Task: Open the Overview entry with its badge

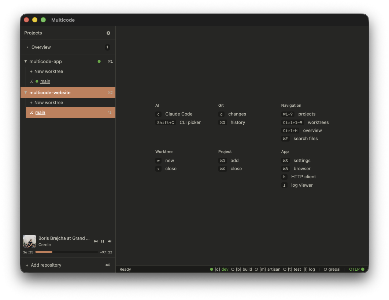Action: point(41,47)
